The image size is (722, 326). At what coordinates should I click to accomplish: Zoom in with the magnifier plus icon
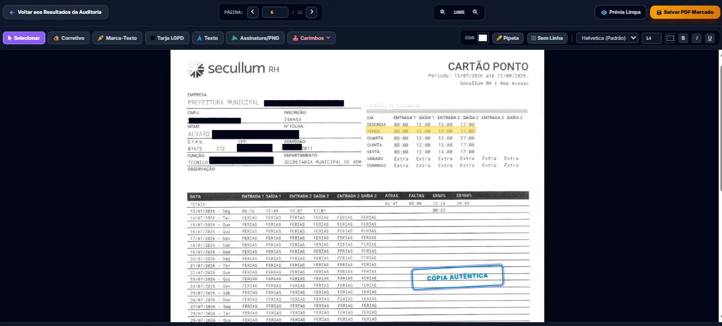(475, 12)
